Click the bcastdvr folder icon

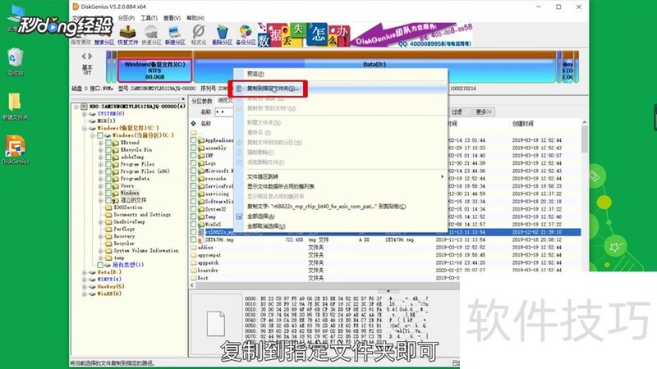click(x=194, y=271)
